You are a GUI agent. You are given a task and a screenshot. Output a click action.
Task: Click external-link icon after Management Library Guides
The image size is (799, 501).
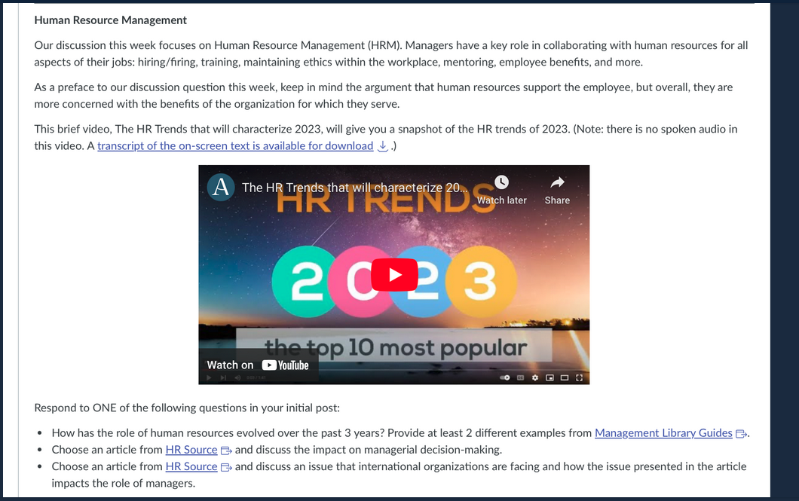coord(741,434)
